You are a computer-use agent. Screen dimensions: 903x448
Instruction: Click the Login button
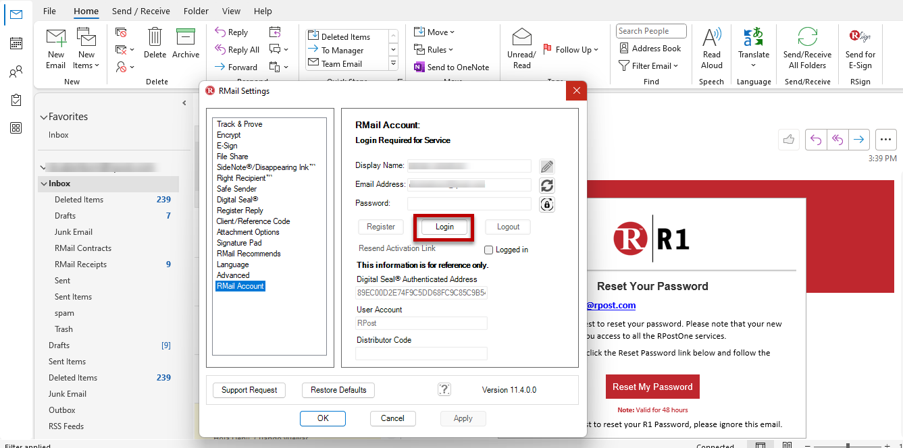pyautogui.click(x=444, y=227)
